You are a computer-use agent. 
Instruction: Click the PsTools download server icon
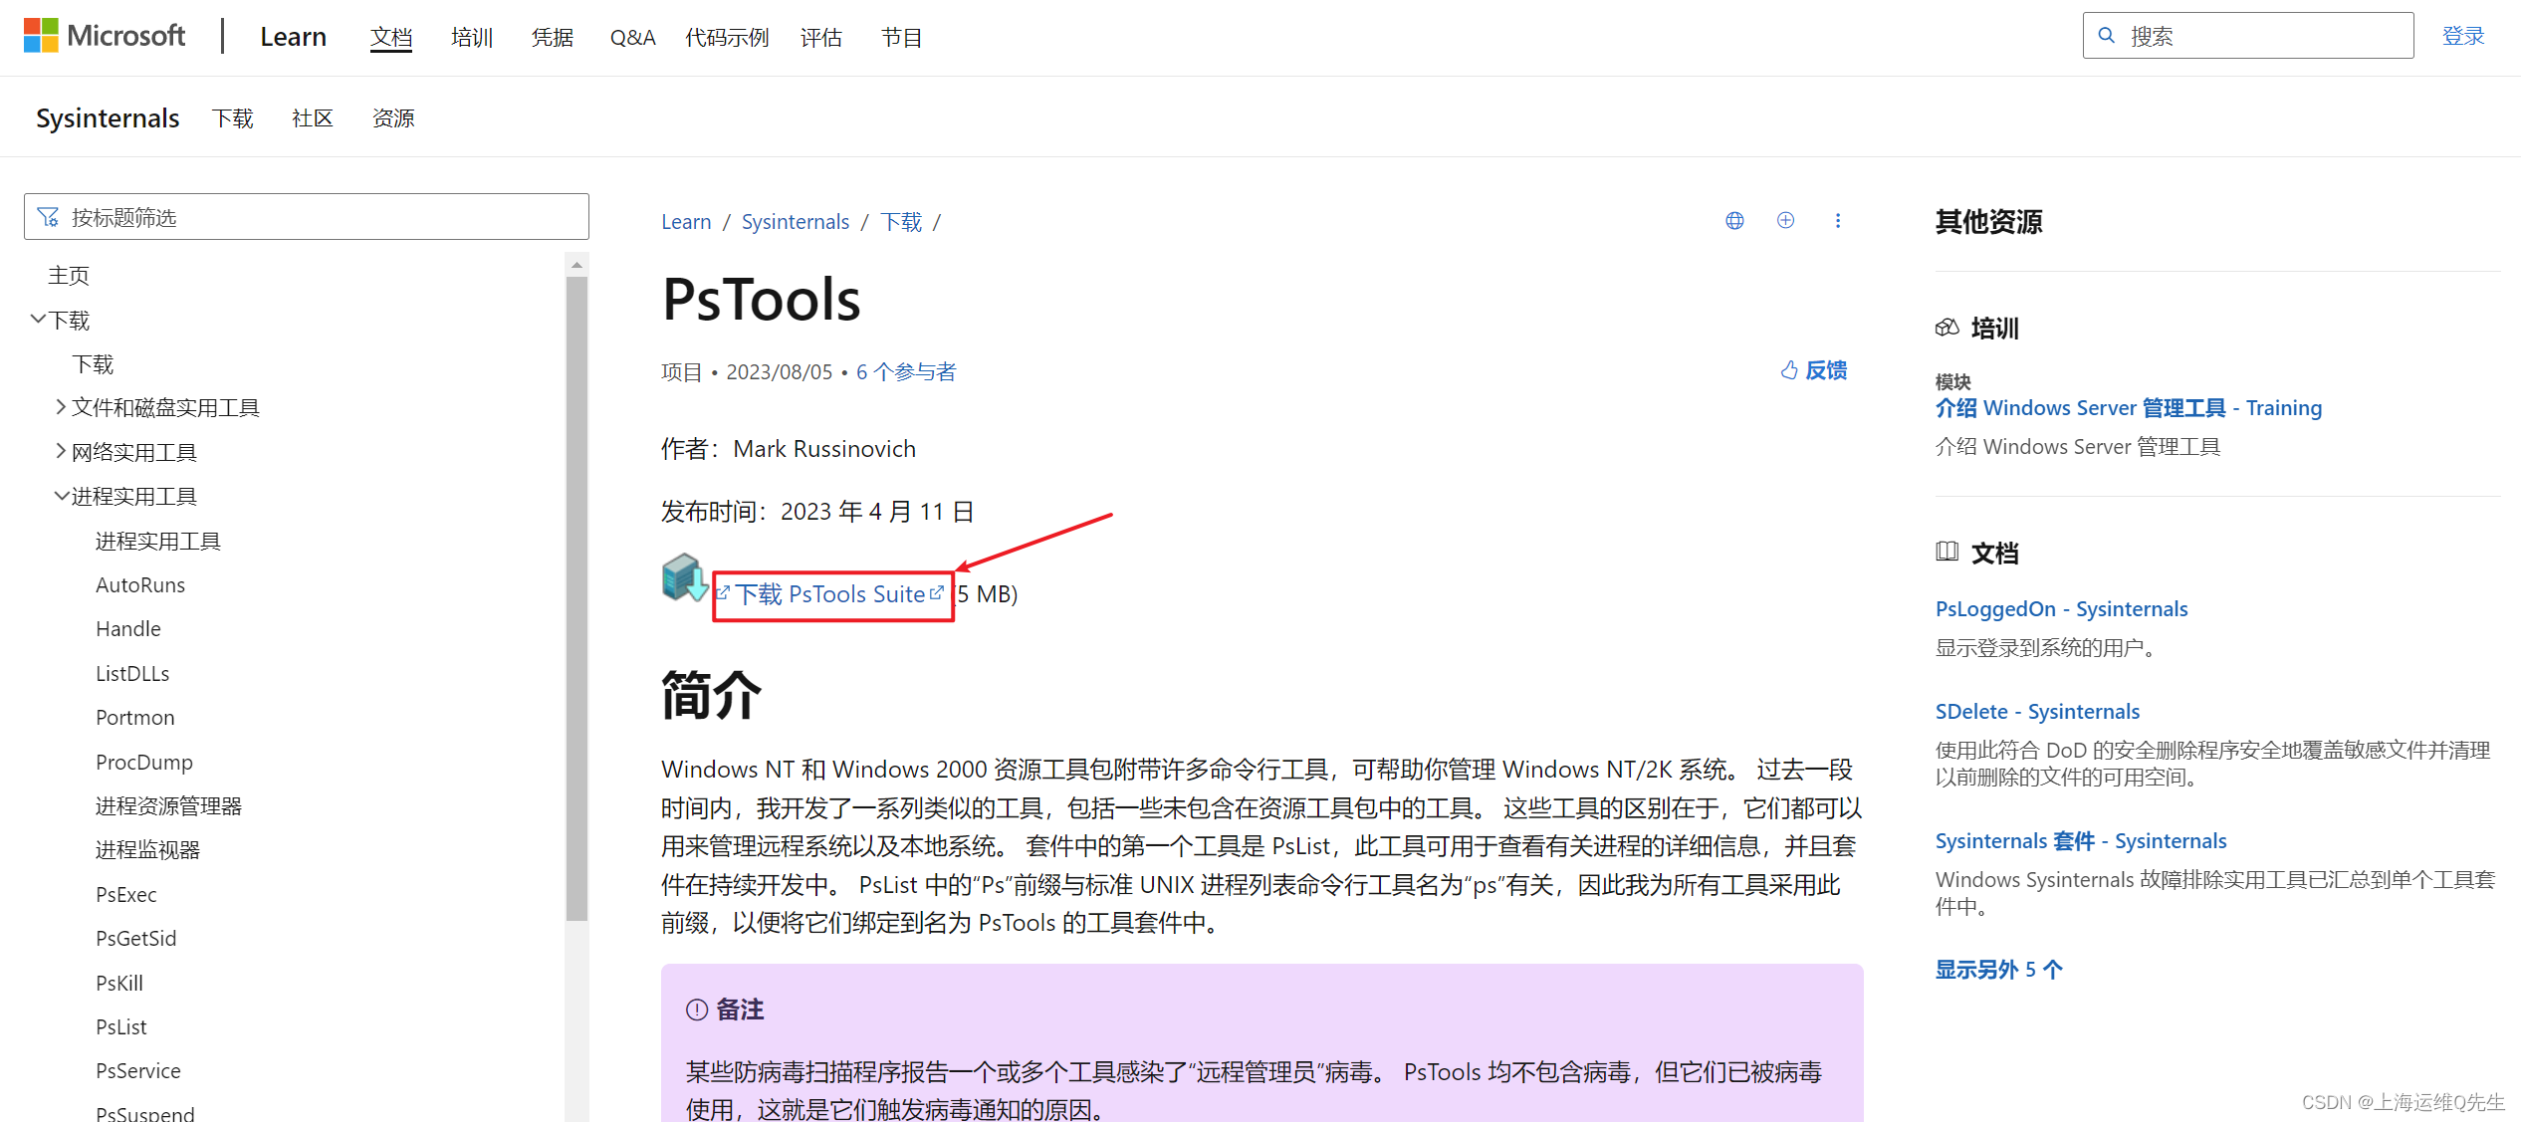click(x=684, y=577)
